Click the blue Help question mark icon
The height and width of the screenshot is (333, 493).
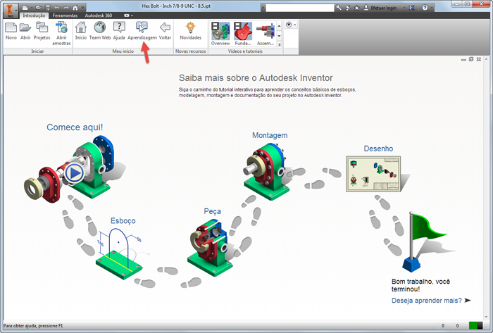(x=425, y=8)
